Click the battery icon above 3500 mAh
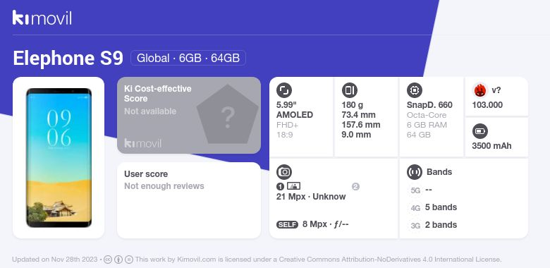Screen dimensions: 550x268 click(x=480, y=132)
